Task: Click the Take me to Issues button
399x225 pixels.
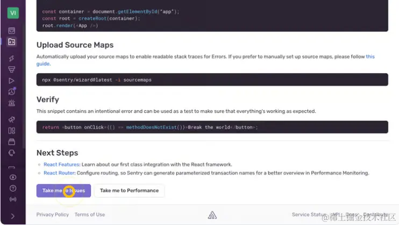Action: click(63, 191)
